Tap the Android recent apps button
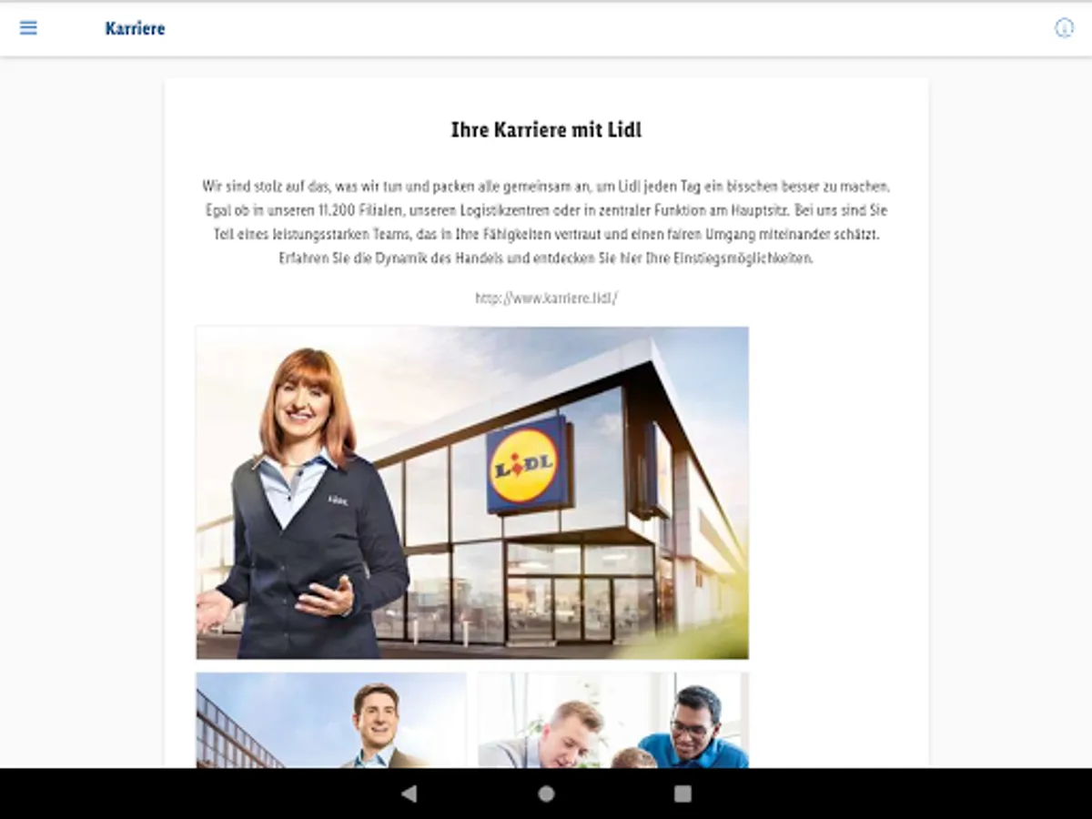 [x=682, y=794]
